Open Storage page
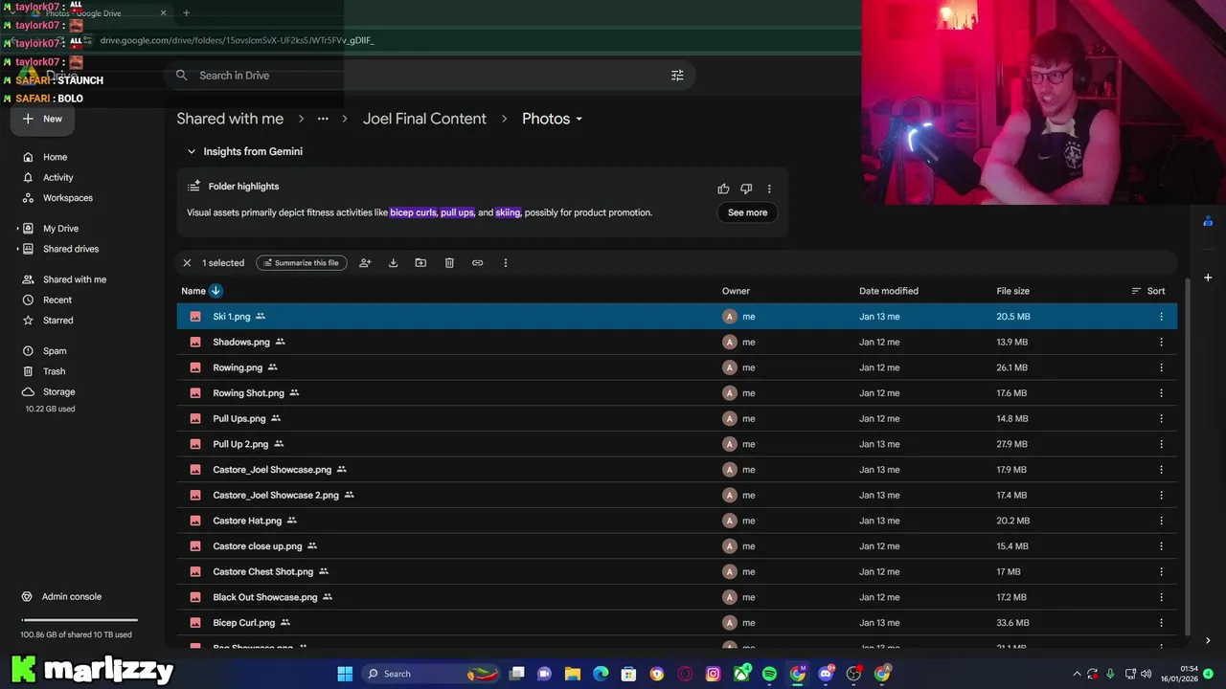Screen dimensions: 1226x689 coord(58,391)
